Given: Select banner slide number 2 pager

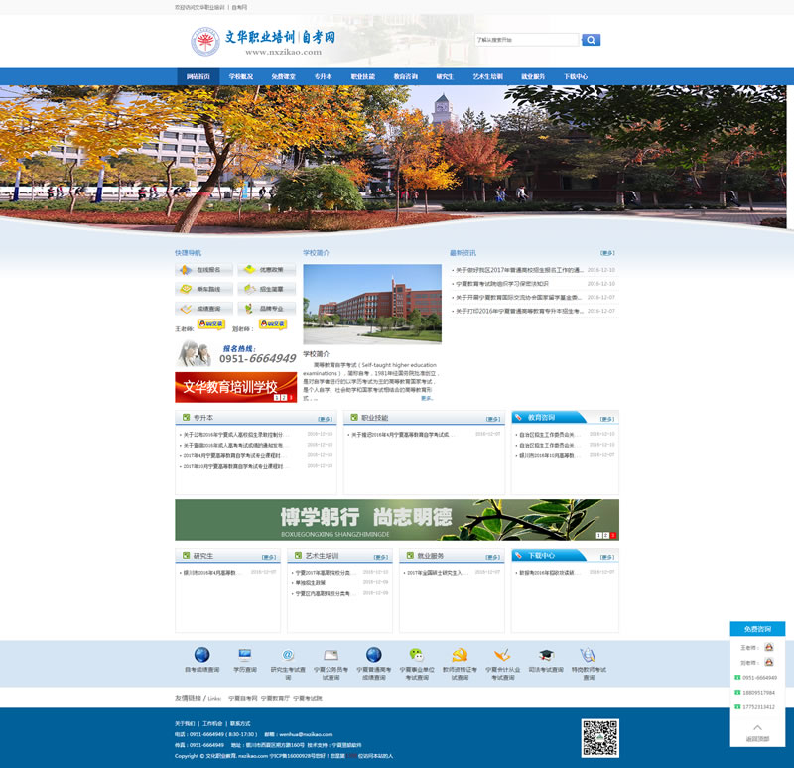Looking at the screenshot, I should (x=605, y=535).
